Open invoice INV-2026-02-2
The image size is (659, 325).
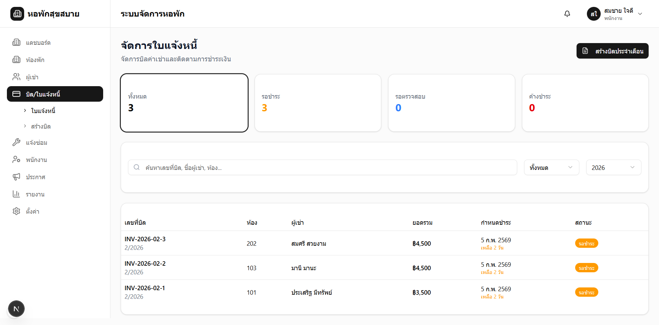coord(145,263)
